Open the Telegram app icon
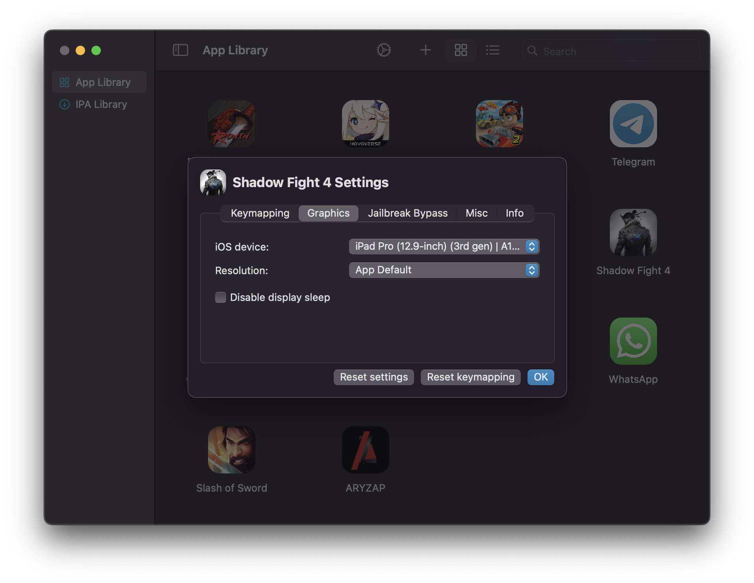 633,124
